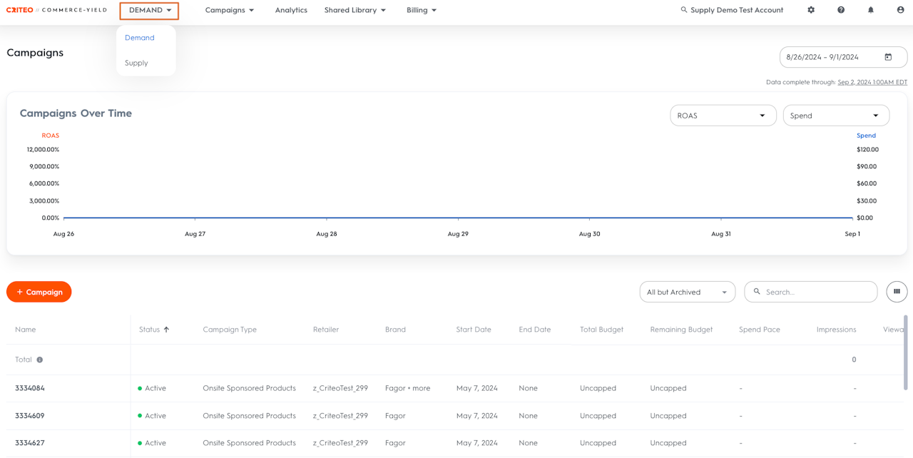This screenshot has width=913, height=458.
Task: Select Supply from the dropdown menu
Action: 136,63
